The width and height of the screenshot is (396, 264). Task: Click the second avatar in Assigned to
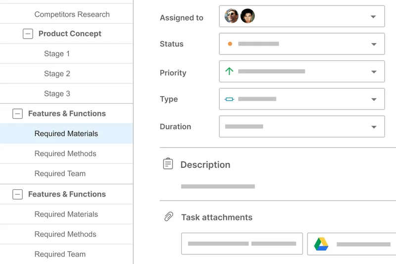coord(247,16)
